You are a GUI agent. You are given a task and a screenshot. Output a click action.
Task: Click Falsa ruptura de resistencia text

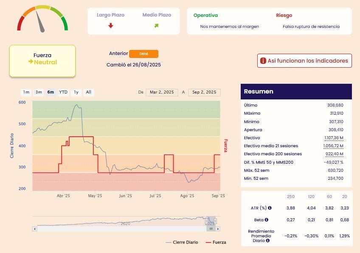click(x=311, y=27)
